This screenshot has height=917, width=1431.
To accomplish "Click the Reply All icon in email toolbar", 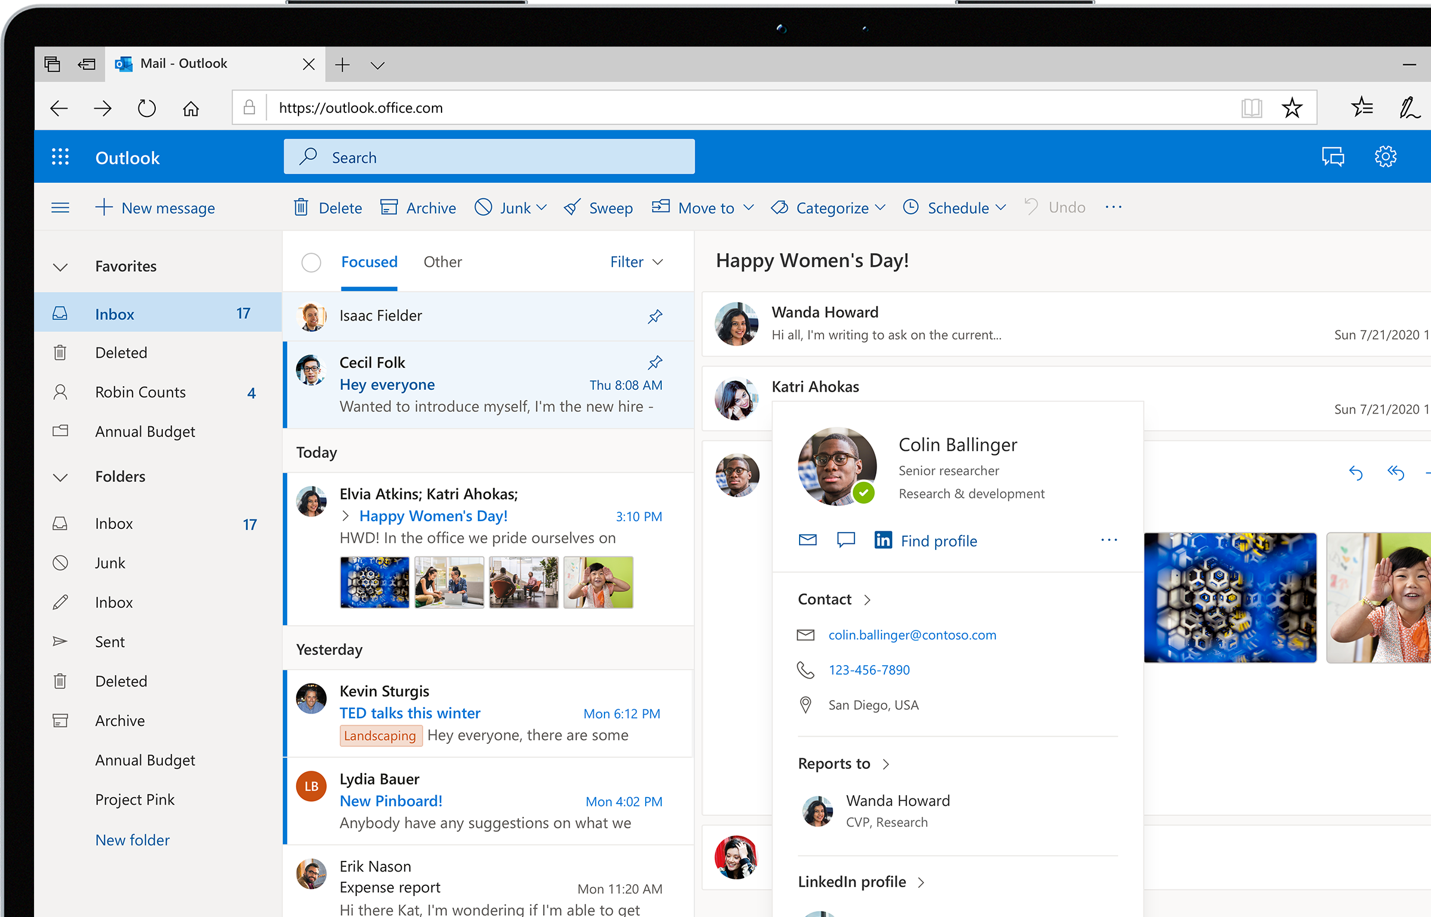I will tap(1396, 473).
